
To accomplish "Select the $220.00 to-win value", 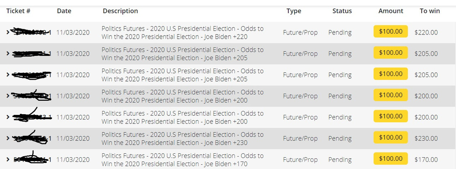I will 426,32.
